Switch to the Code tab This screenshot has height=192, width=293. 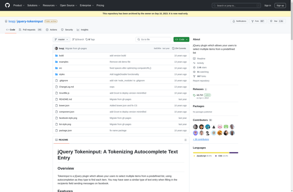tap(11, 30)
